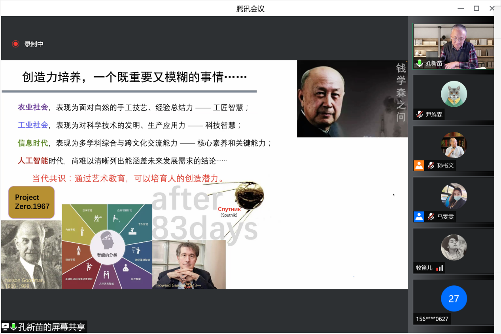Close the 腾讯会议 window

coord(492,8)
